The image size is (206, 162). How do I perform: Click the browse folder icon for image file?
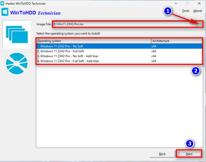click(x=200, y=24)
